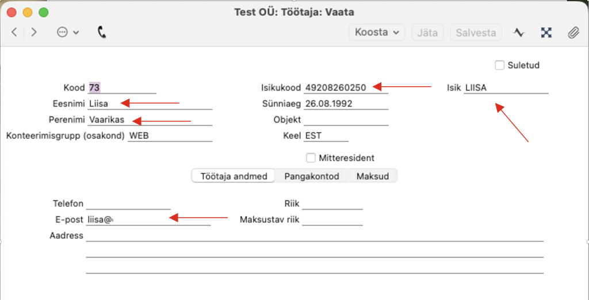Enable the Mitteresident checkbox
This screenshot has width=589, height=300.
(311, 157)
